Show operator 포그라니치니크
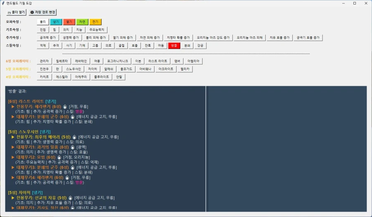The width and height of the screenshot is (372, 217). (117, 61)
